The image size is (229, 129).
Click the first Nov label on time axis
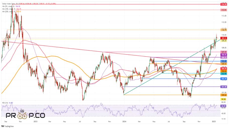(20, 121)
